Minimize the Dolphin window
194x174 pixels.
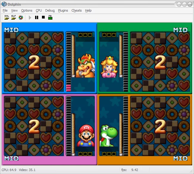pos(179,4)
